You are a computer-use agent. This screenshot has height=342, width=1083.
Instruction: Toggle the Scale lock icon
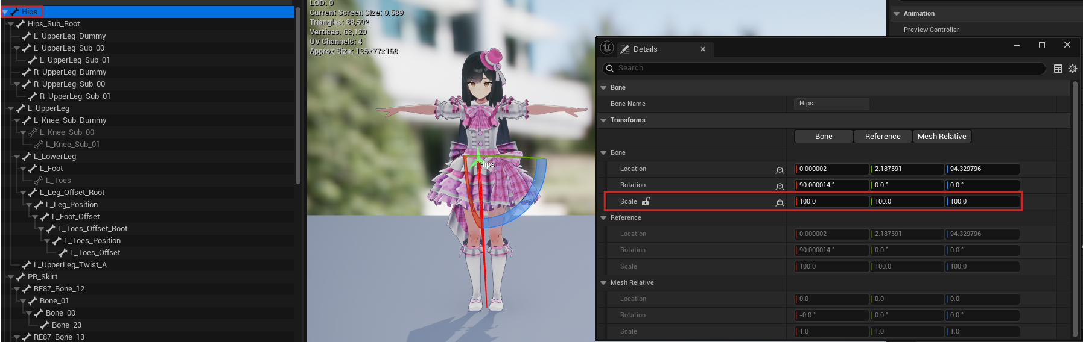tap(646, 202)
